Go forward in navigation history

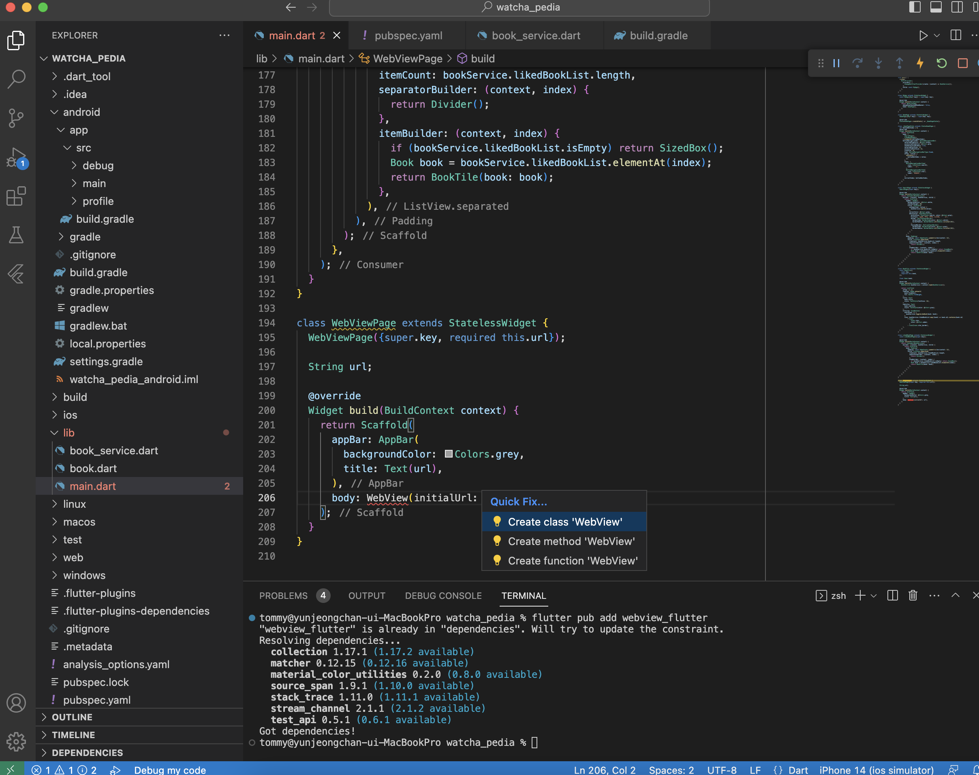tap(312, 7)
